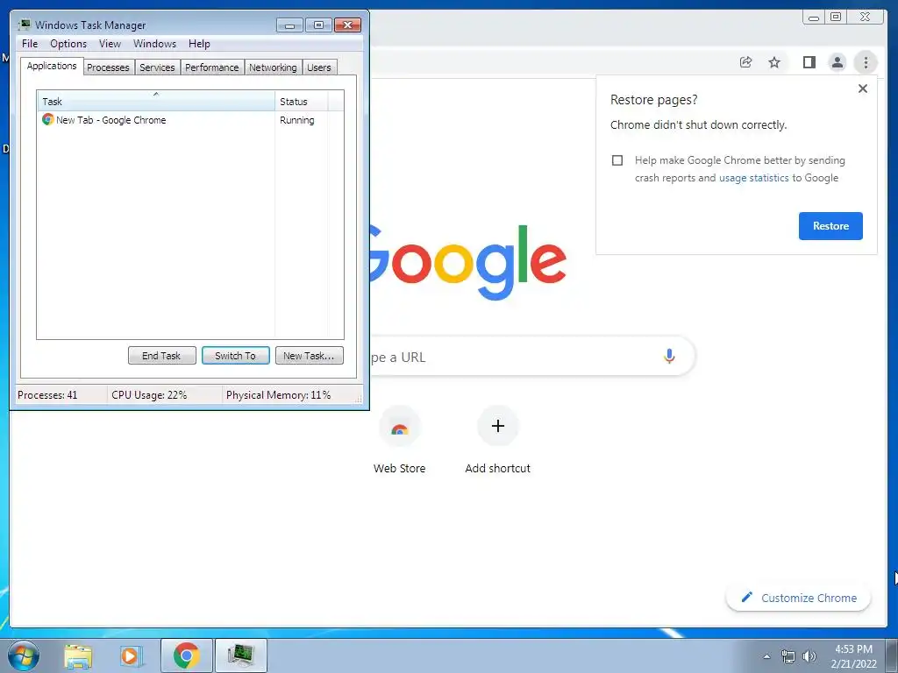
Task: Select Google Chrome taskbar icon
Action: pyautogui.click(x=186, y=655)
